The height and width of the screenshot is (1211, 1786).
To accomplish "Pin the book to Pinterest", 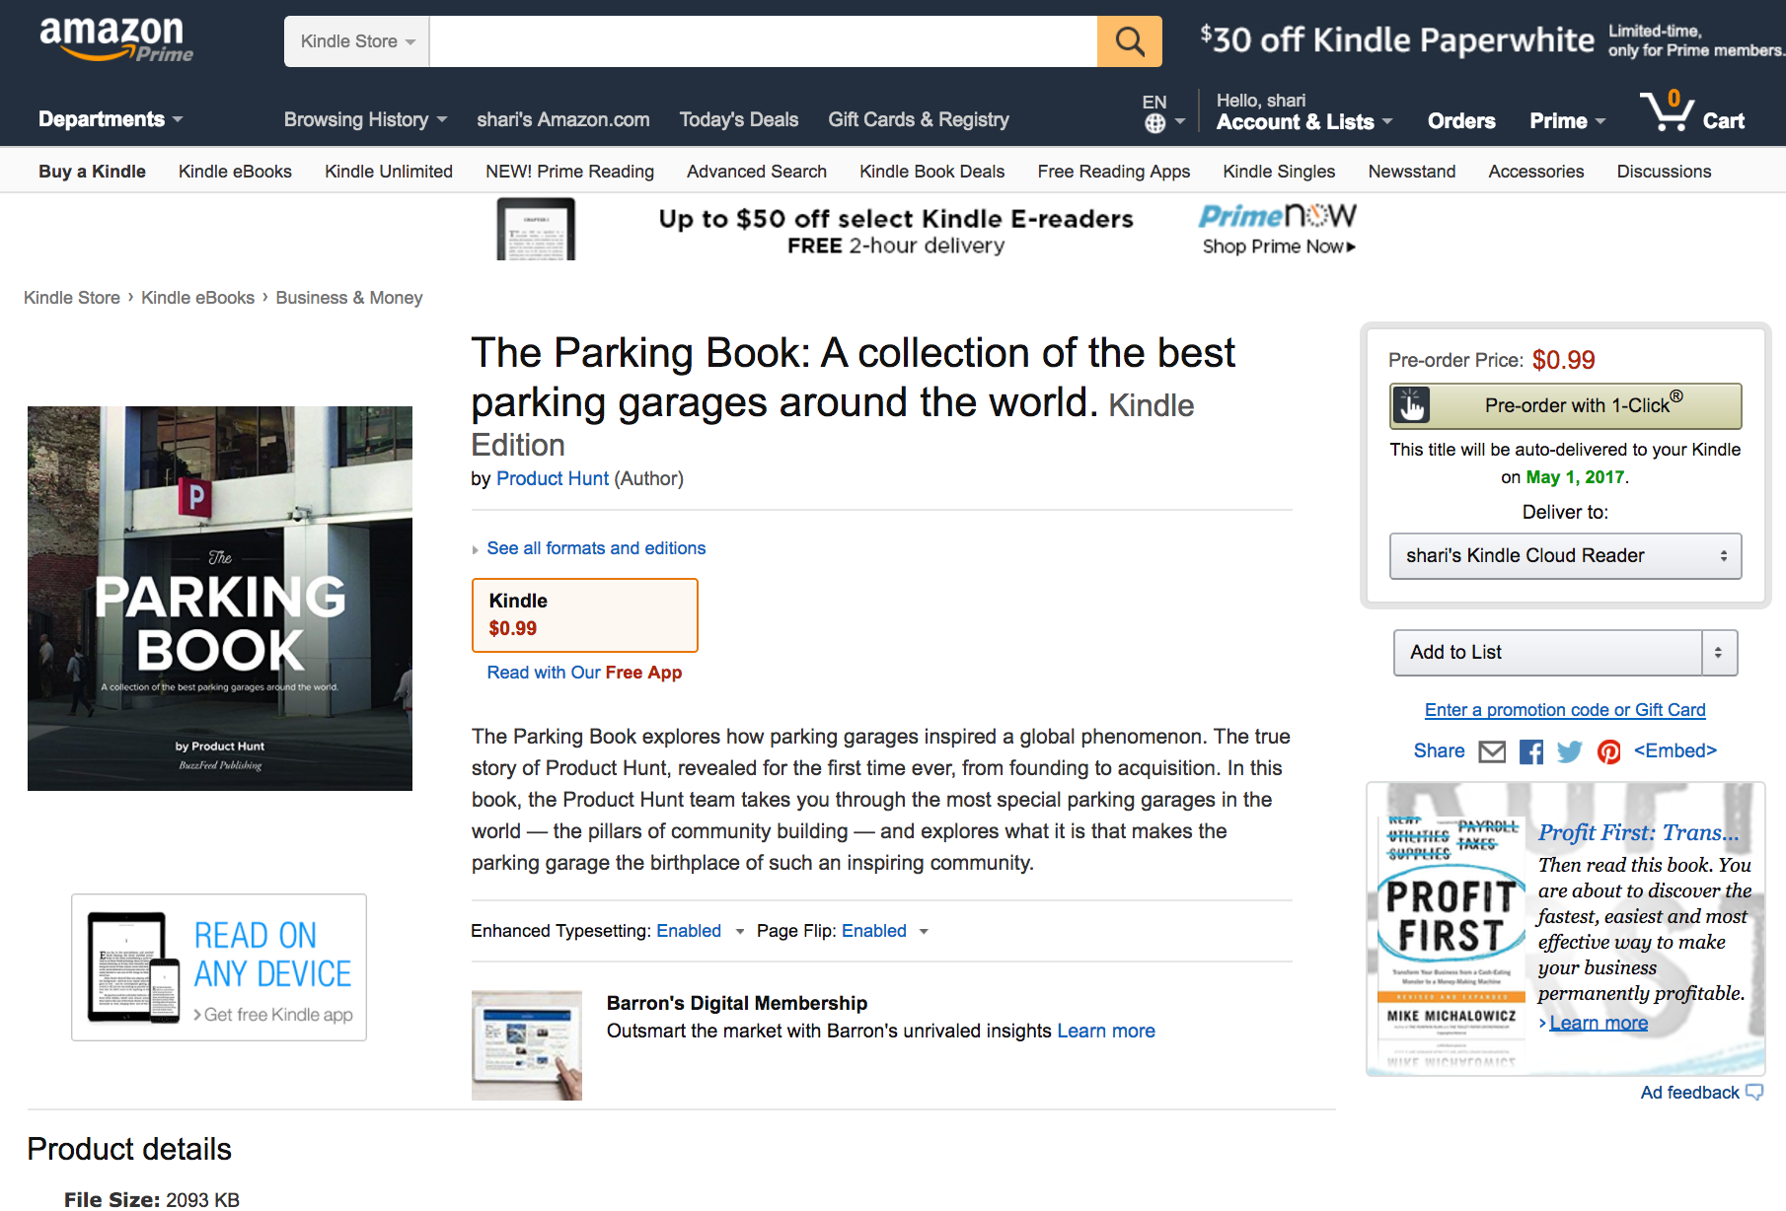I will (x=1608, y=750).
